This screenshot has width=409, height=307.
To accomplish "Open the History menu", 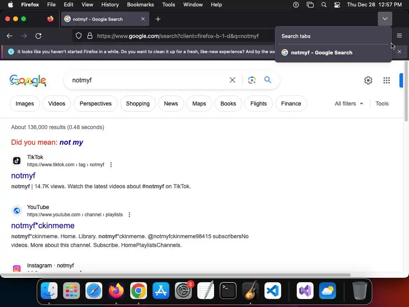I will (110, 4).
